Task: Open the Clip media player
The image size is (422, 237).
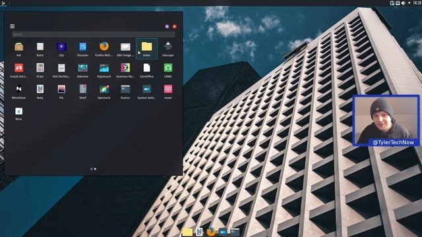Action: (61, 49)
